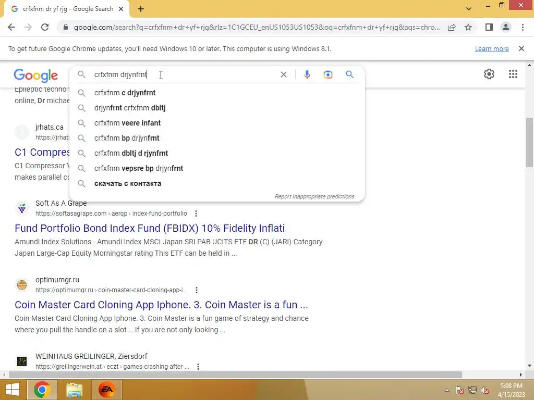The height and width of the screenshot is (400, 534).
Task: Go back with the browser back arrow
Action: 11,27
